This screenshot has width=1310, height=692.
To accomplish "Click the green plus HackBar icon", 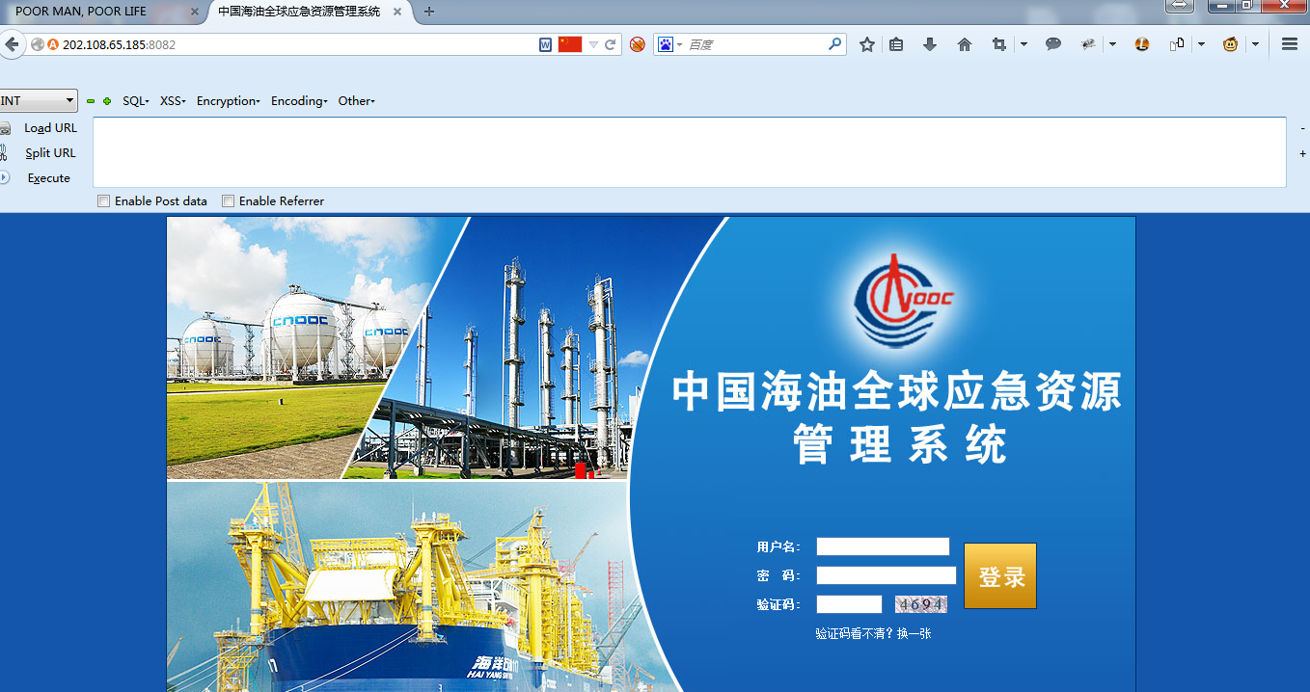I will (x=106, y=101).
